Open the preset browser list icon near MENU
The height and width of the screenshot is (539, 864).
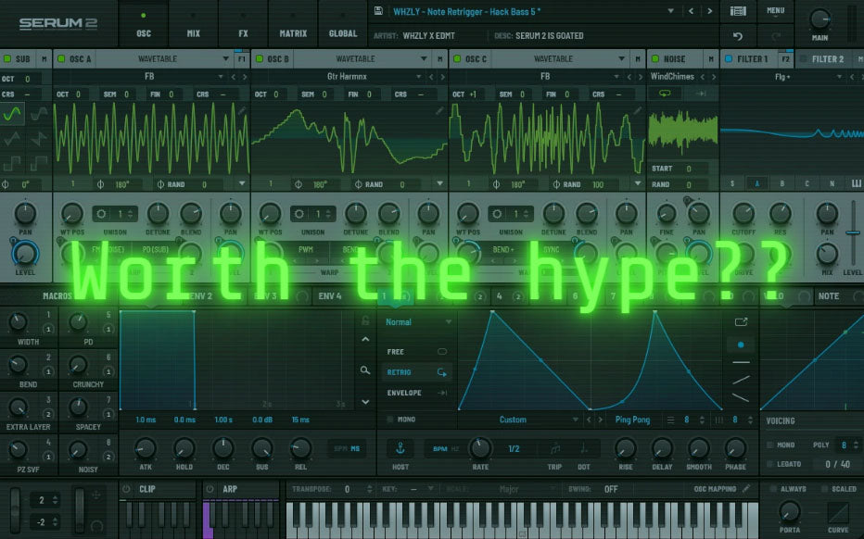[739, 11]
